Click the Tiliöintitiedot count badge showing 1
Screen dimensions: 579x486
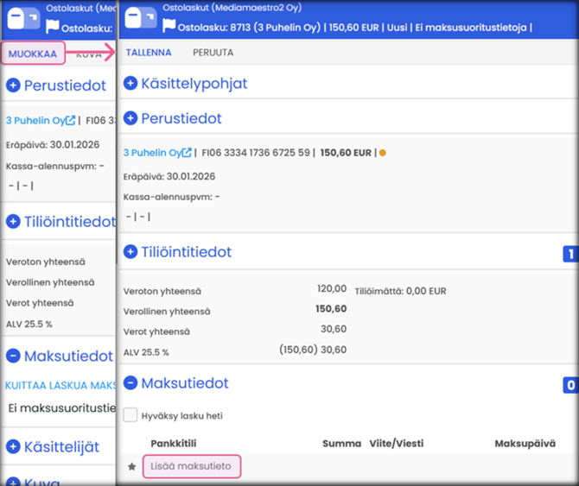click(x=569, y=254)
